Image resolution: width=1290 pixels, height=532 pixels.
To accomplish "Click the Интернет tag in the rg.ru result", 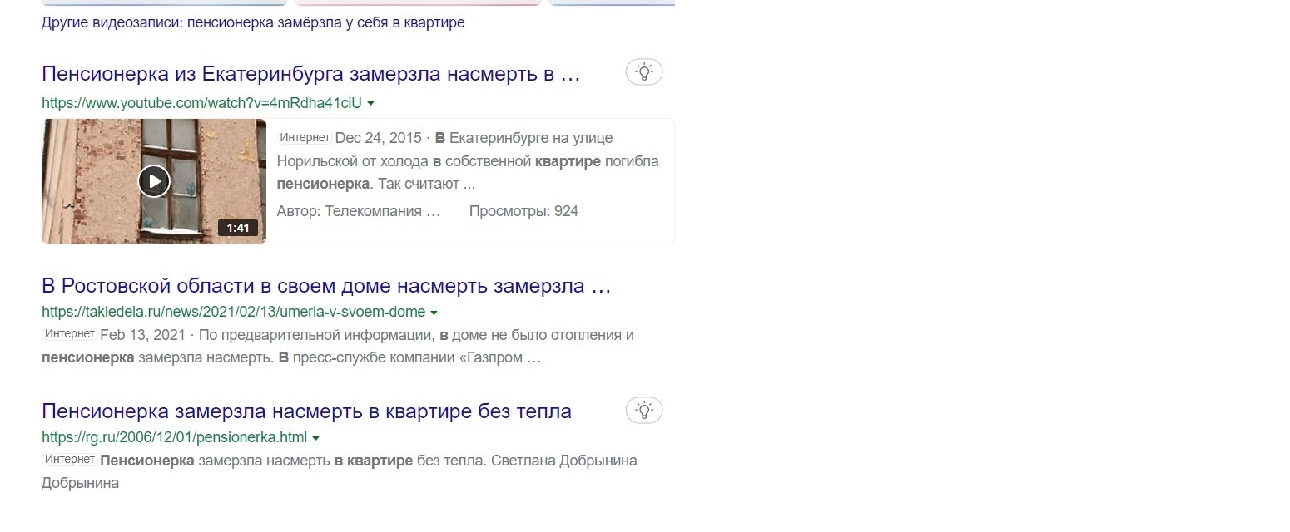I will tap(69, 460).
